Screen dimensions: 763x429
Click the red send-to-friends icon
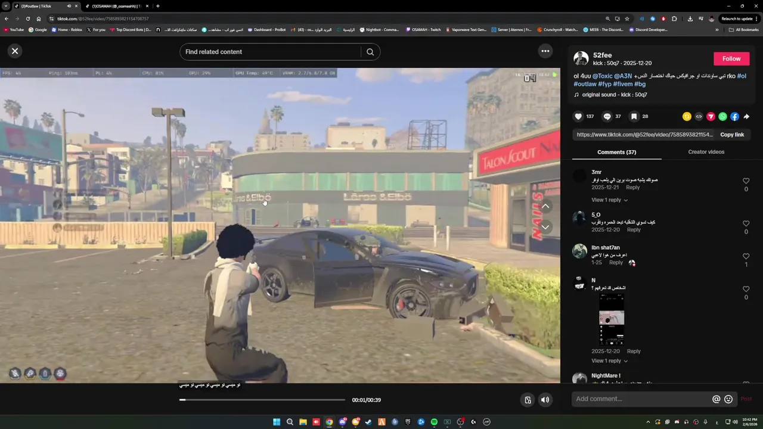coord(711,117)
